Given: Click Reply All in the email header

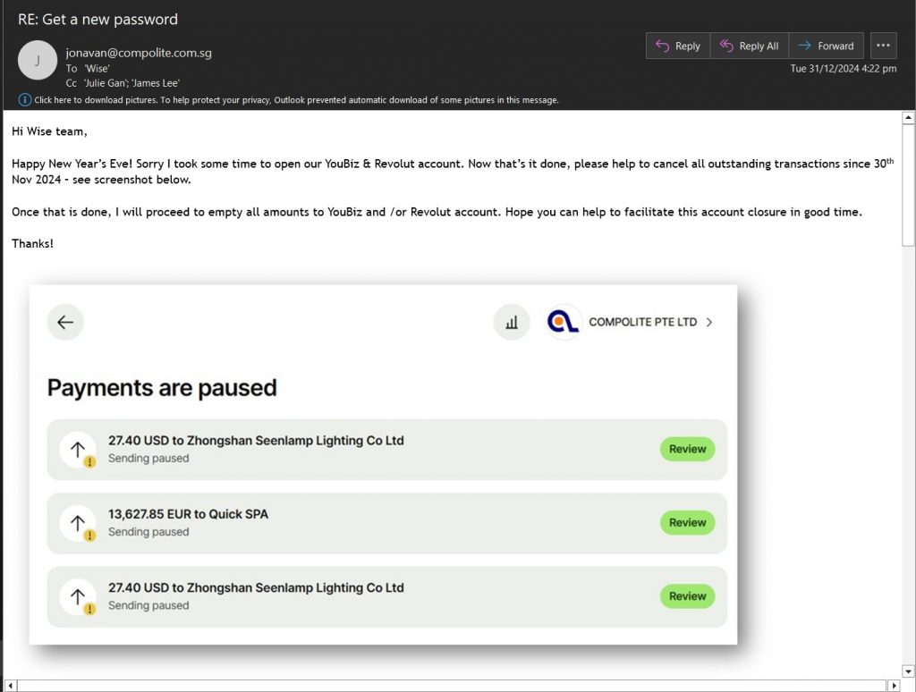Looking at the screenshot, I should pyautogui.click(x=750, y=46).
